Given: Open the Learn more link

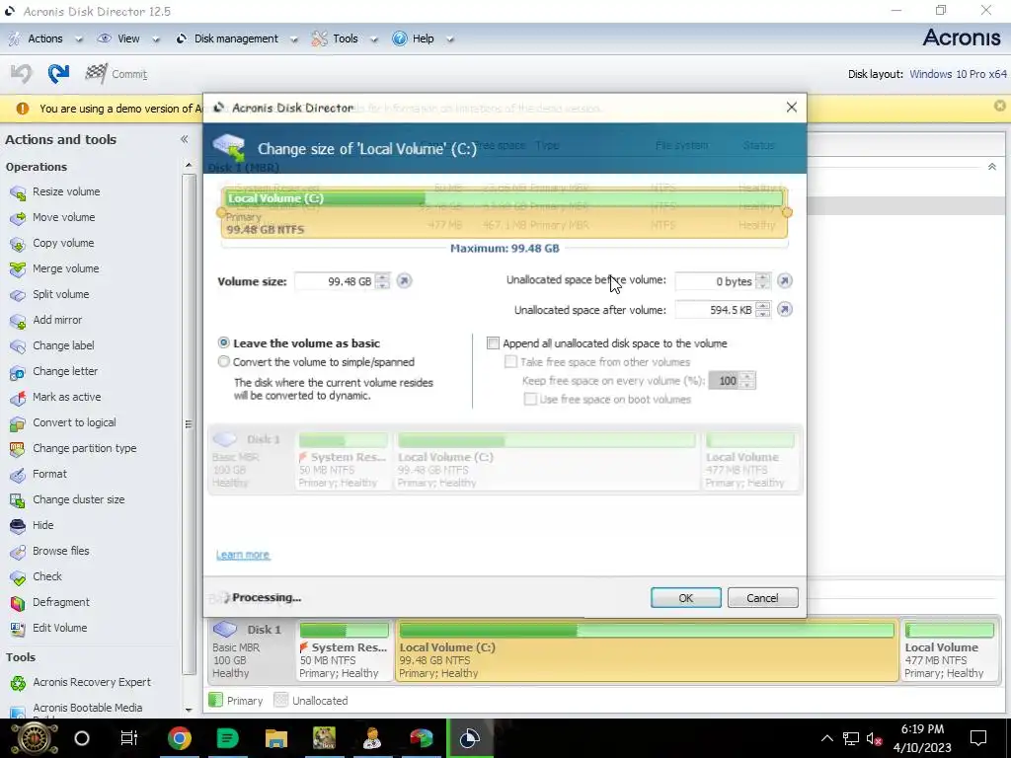Looking at the screenshot, I should (243, 555).
